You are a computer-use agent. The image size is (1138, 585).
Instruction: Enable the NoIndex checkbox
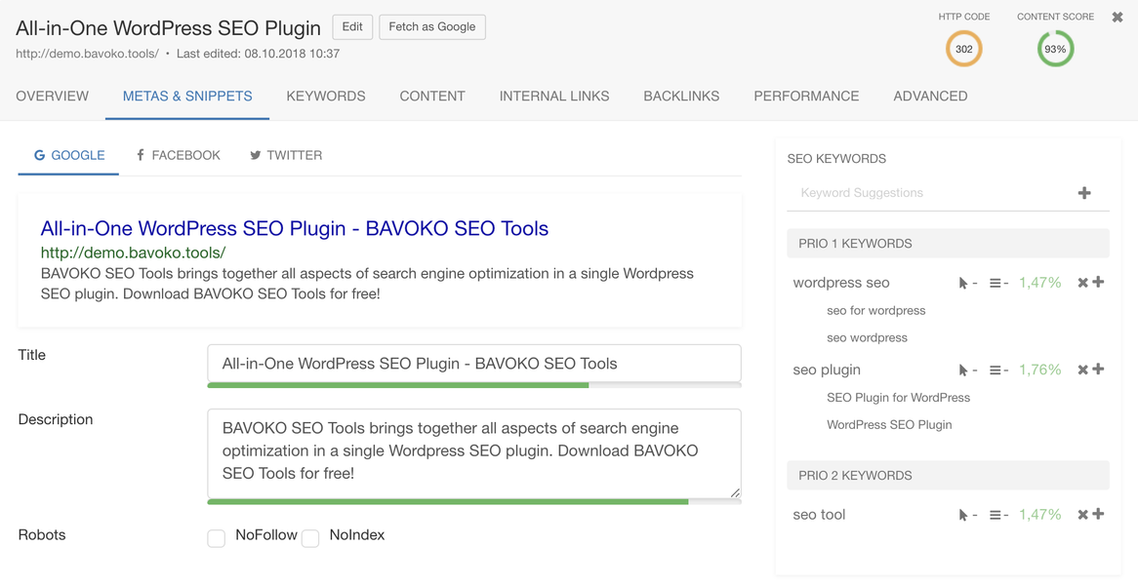tap(310, 538)
